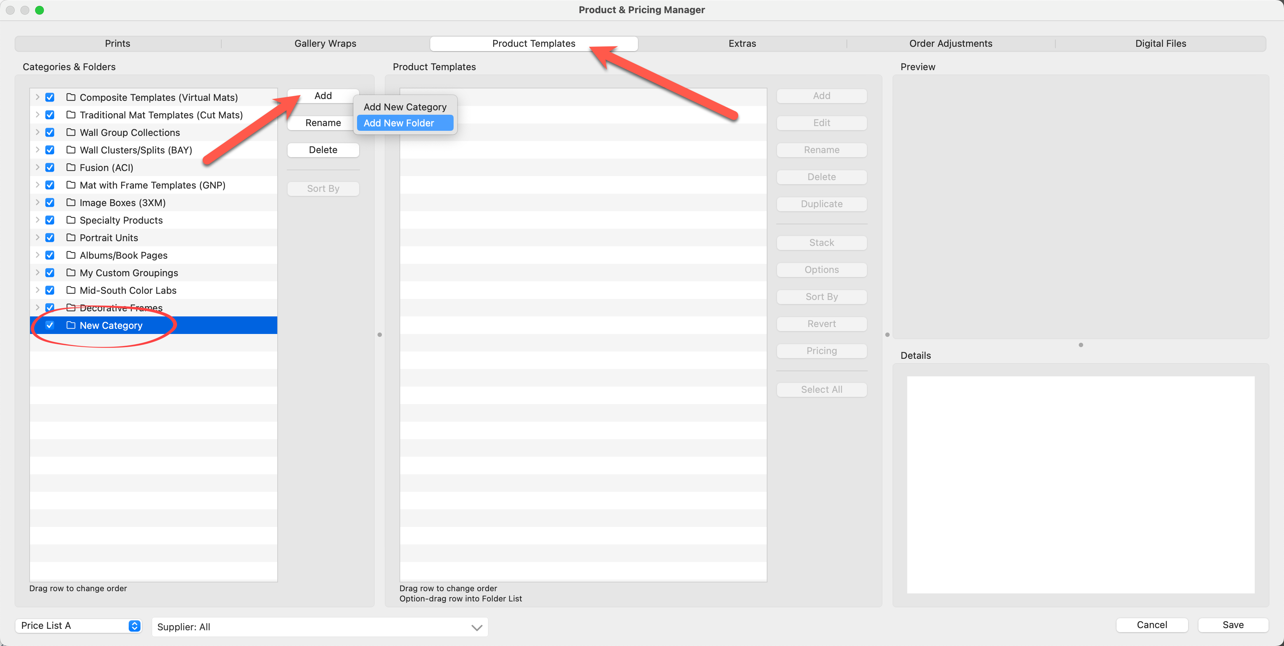Switch to the Gallery Wraps tab

pyautogui.click(x=325, y=43)
